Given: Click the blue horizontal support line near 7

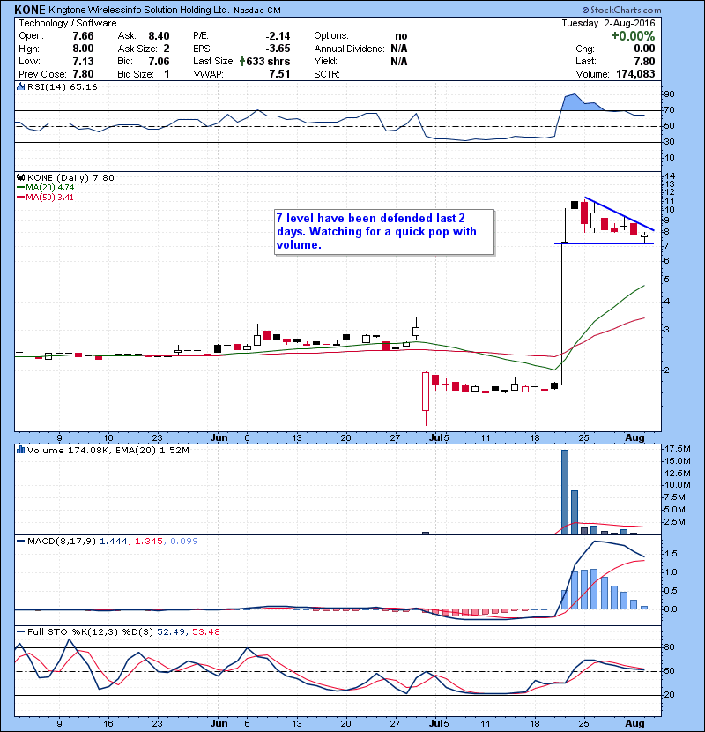Looking at the screenshot, I should (x=604, y=243).
